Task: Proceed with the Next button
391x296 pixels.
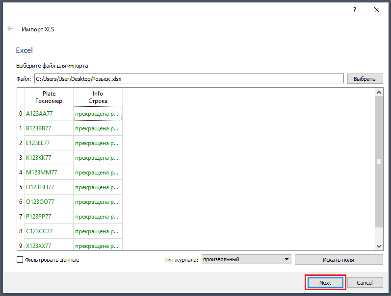Action: click(325, 283)
